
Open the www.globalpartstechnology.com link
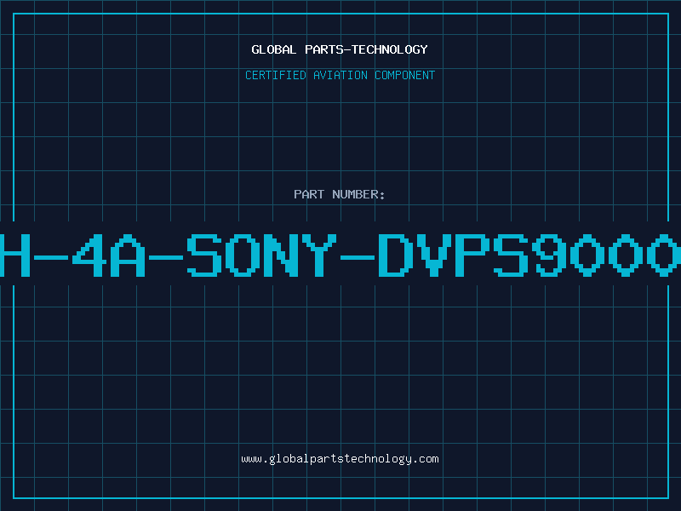coord(340,459)
